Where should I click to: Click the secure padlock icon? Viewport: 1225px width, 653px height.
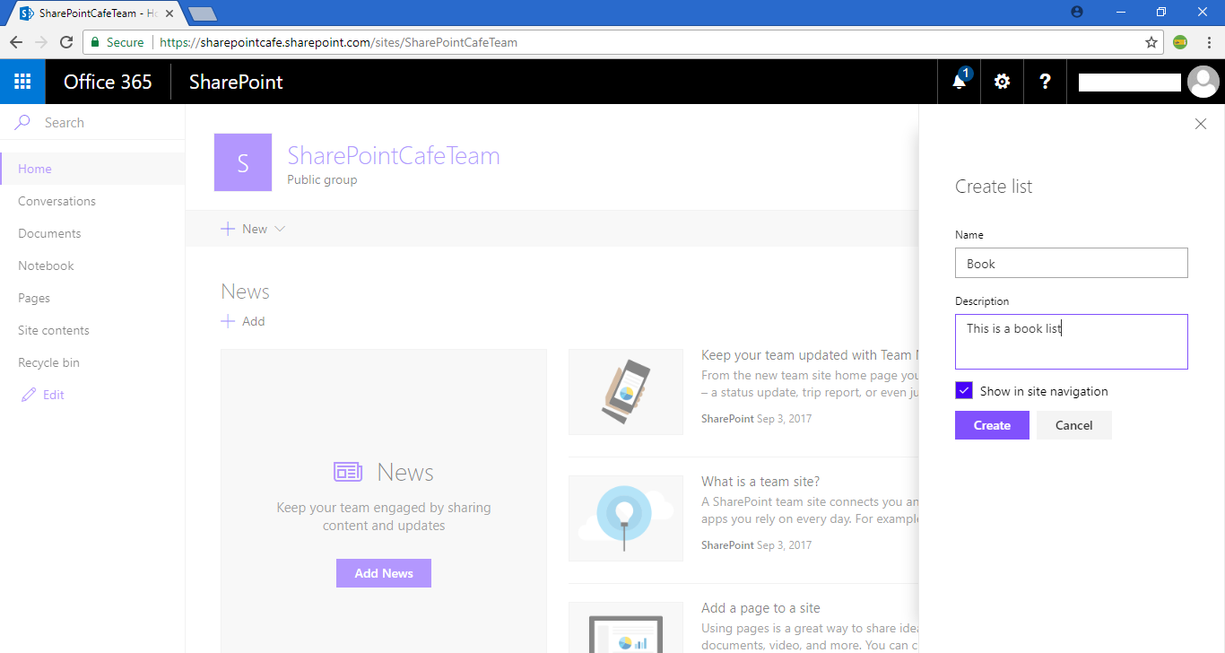coord(95,42)
